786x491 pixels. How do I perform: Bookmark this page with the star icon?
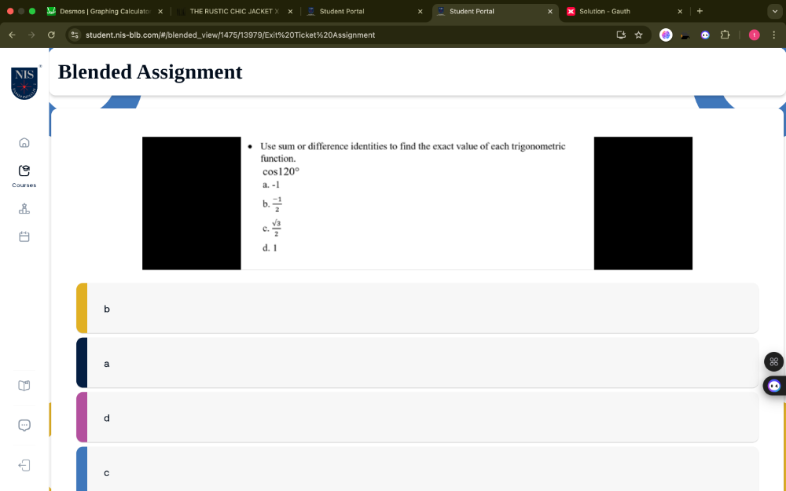pyautogui.click(x=638, y=35)
